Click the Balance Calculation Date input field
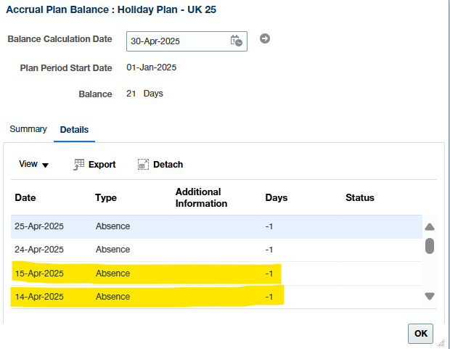This screenshot has height=349, width=450. click(x=187, y=41)
